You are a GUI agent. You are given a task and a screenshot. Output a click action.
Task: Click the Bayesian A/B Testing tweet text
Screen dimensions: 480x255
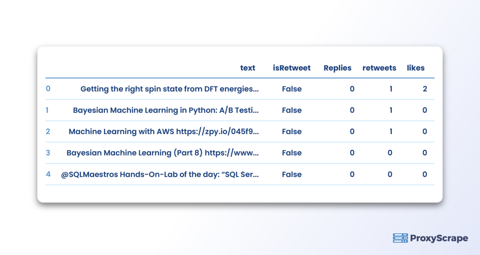click(165, 110)
